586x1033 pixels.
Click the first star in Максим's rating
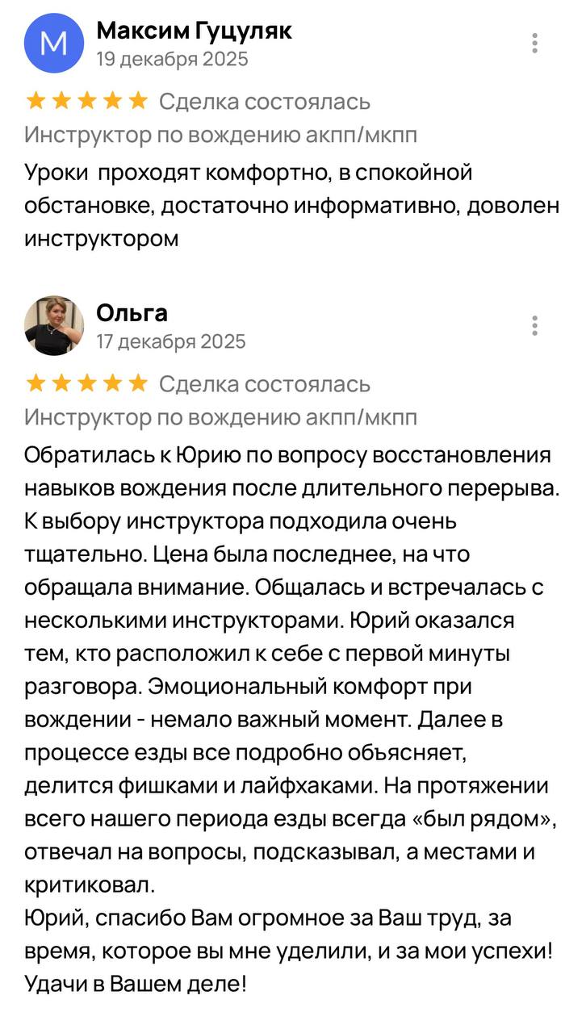tap(36, 101)
